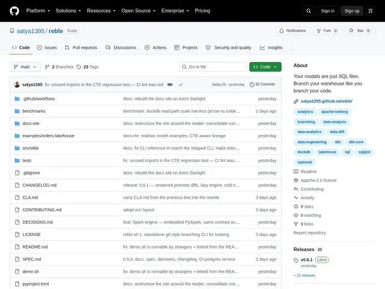Click the Go to file search field
This screenshot has height=289, width=385.
pos(213,67)
